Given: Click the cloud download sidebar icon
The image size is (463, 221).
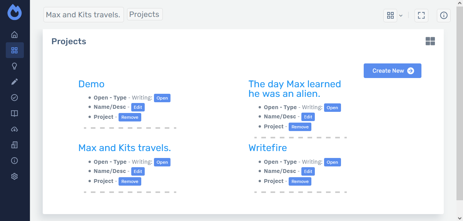Looking at the screenshot, I should 15,129.
